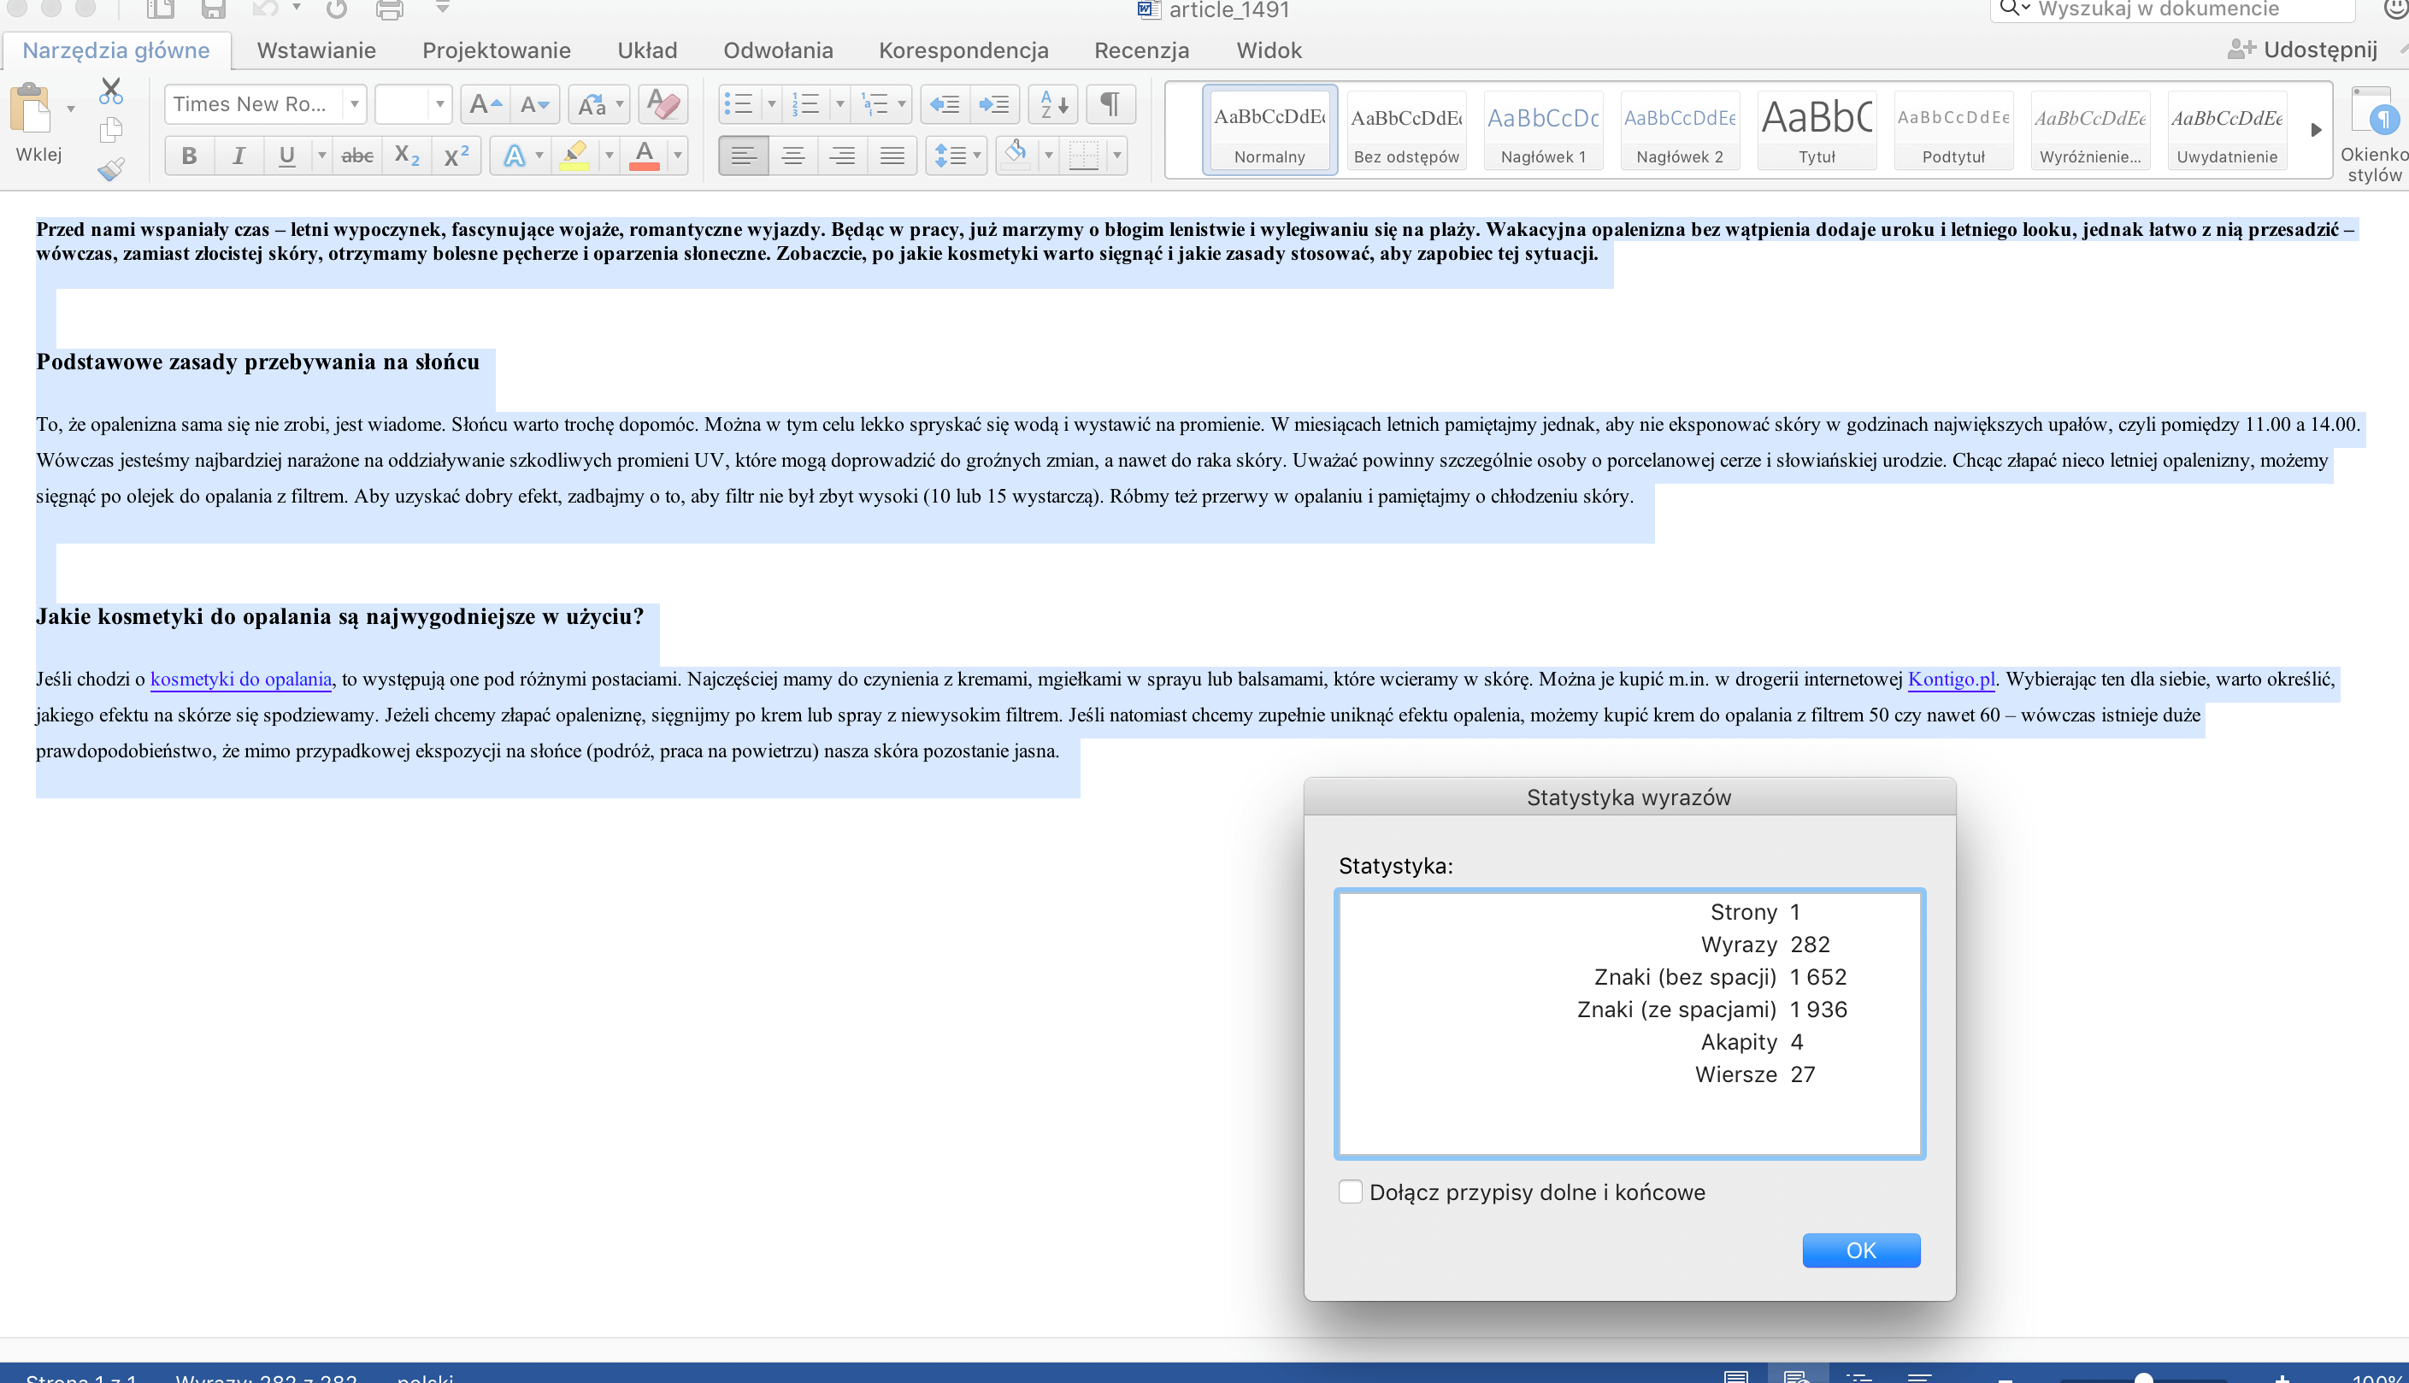Click the 'Wyszukaj w dokumencie' search field
2409x1383 pixels.
point(2173,9)
